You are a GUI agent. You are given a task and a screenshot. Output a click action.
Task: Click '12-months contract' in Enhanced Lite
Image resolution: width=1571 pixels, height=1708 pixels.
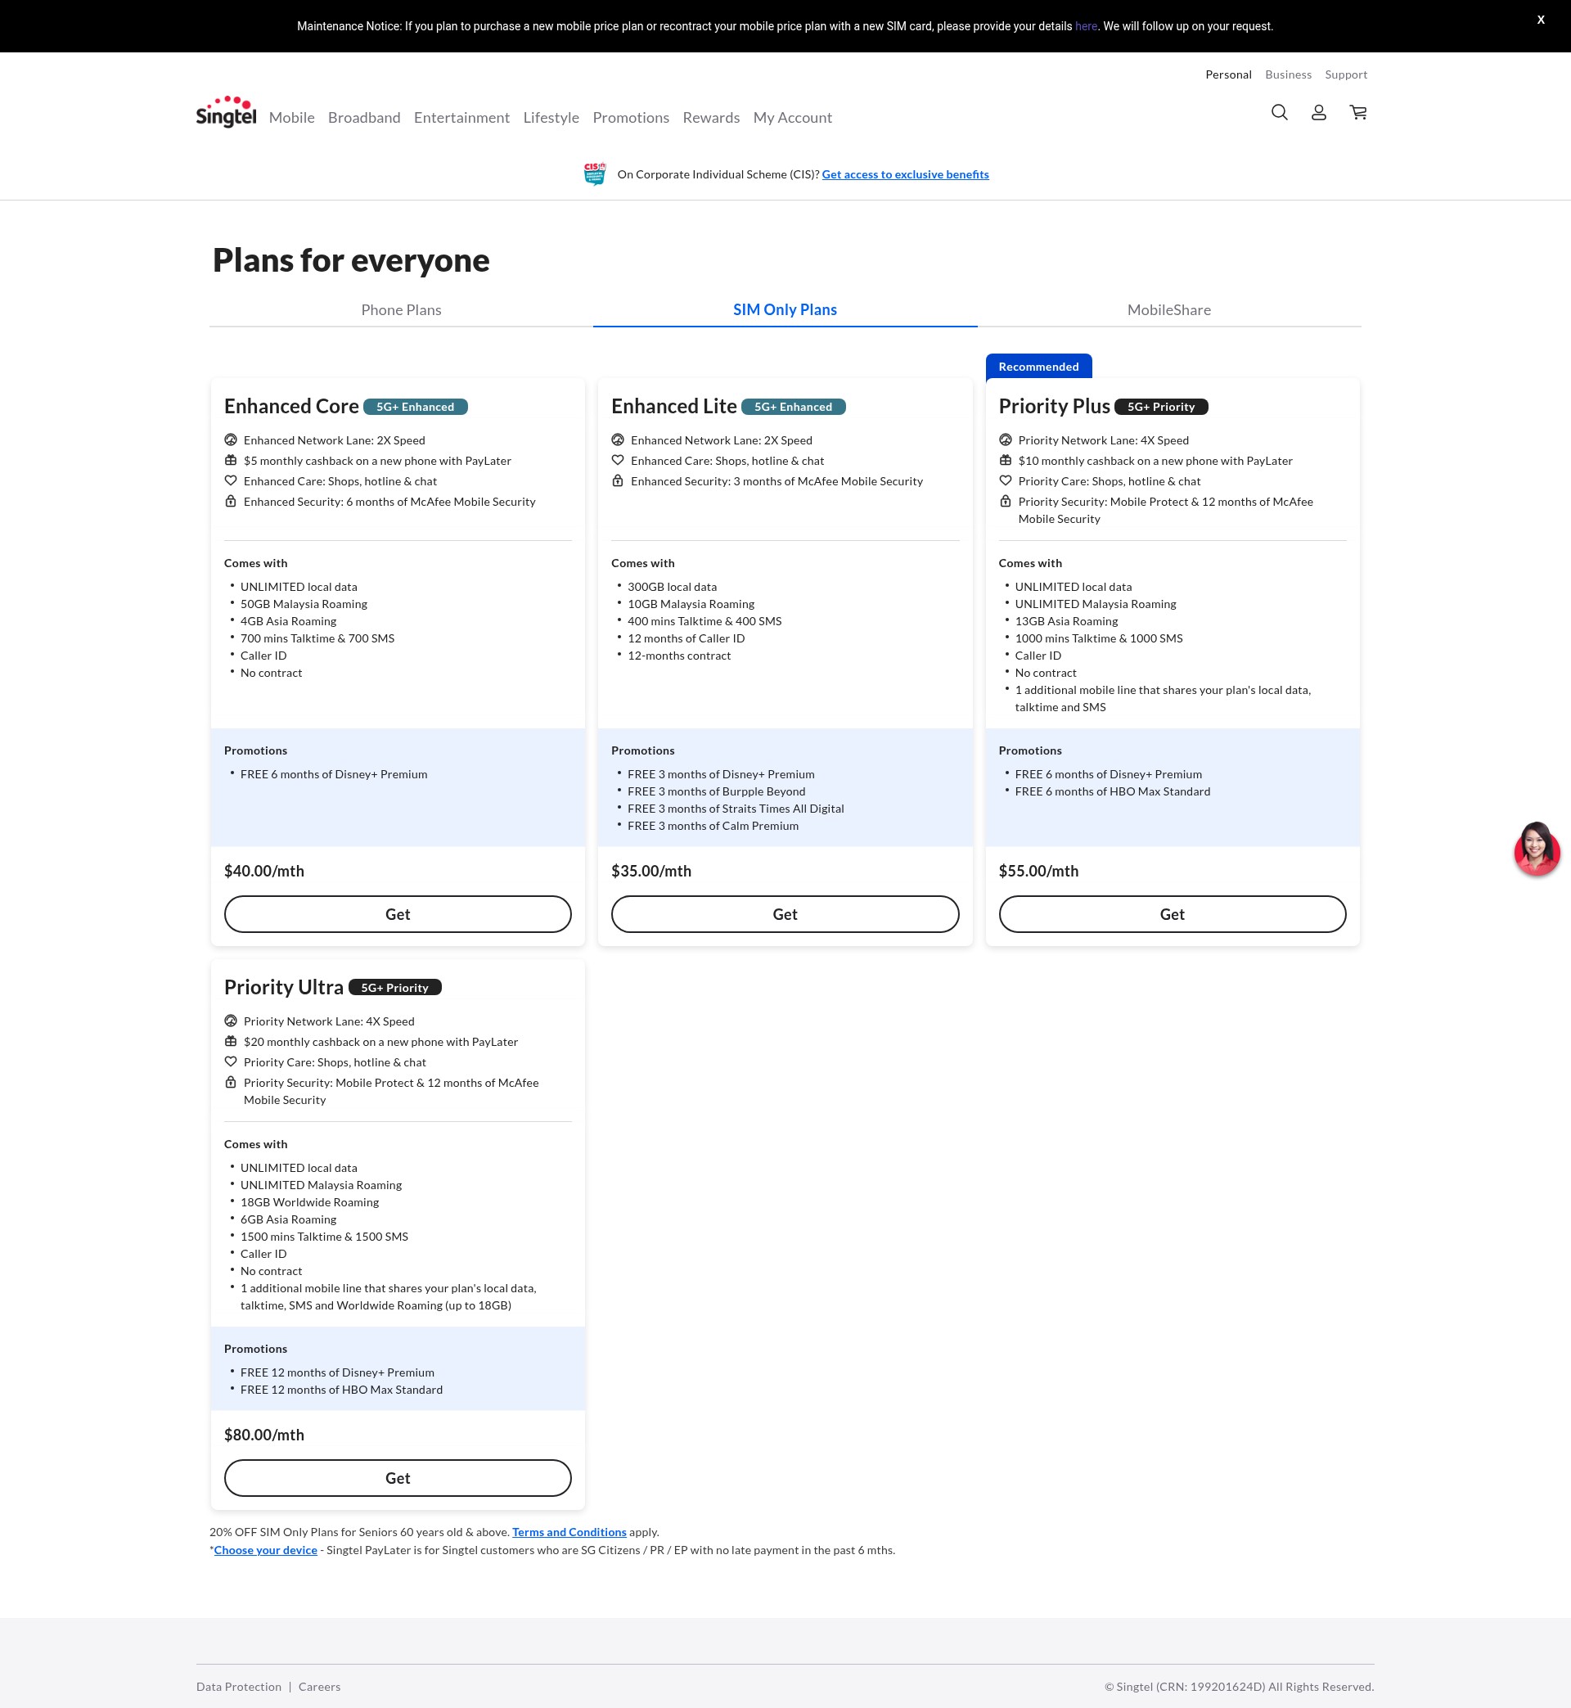[679, 656]
